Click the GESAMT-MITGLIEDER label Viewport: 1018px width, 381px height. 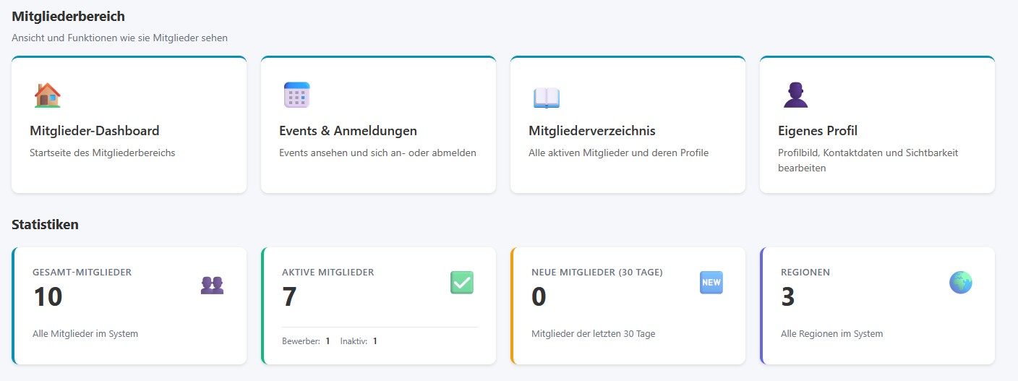click(82, 273)
